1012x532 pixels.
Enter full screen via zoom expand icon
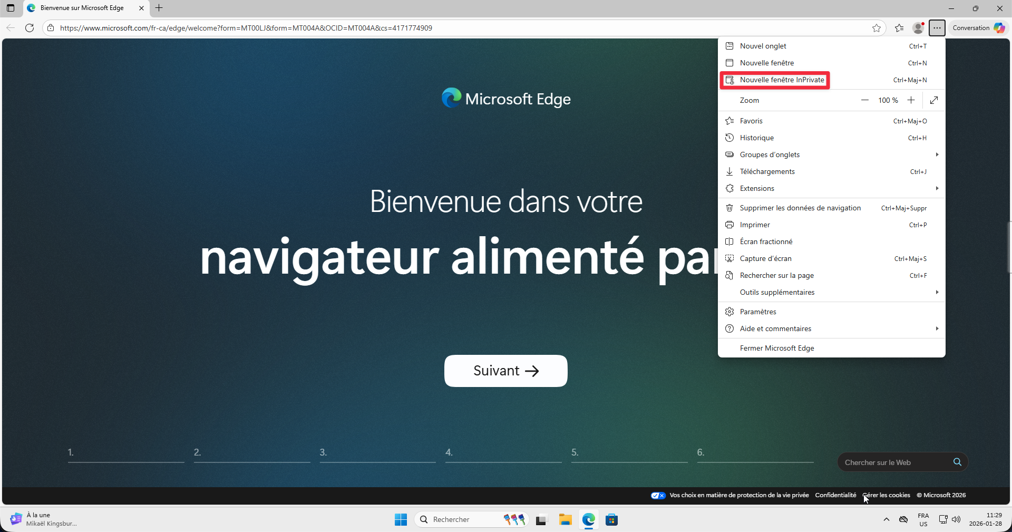coord(934,100)
